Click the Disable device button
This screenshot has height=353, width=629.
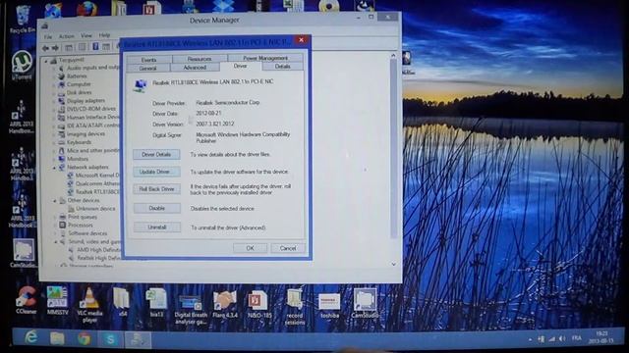157,208
